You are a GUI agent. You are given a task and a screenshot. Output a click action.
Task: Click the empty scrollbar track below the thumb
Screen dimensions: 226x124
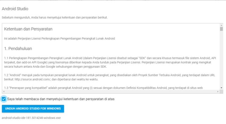point(221,60)
